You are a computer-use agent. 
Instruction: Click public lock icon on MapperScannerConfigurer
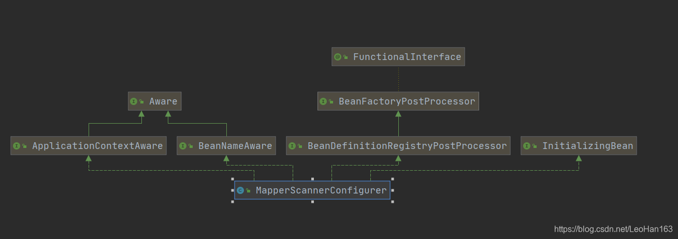point(248,191)
